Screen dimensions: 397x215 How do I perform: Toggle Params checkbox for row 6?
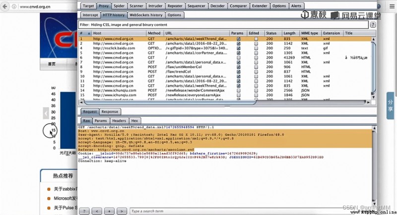point(239,57)
